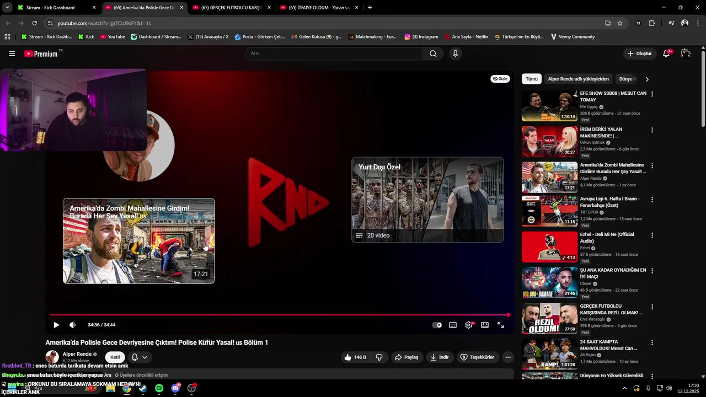Open File Explorer from the taskbar
This screenshot has width=706, height=397.
110,388
